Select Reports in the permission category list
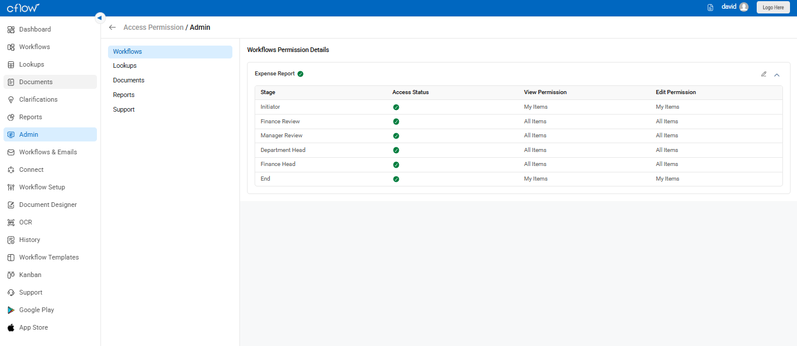Image resolution: width=797 pixels, height=346 pixels. (x=124, y=95)
